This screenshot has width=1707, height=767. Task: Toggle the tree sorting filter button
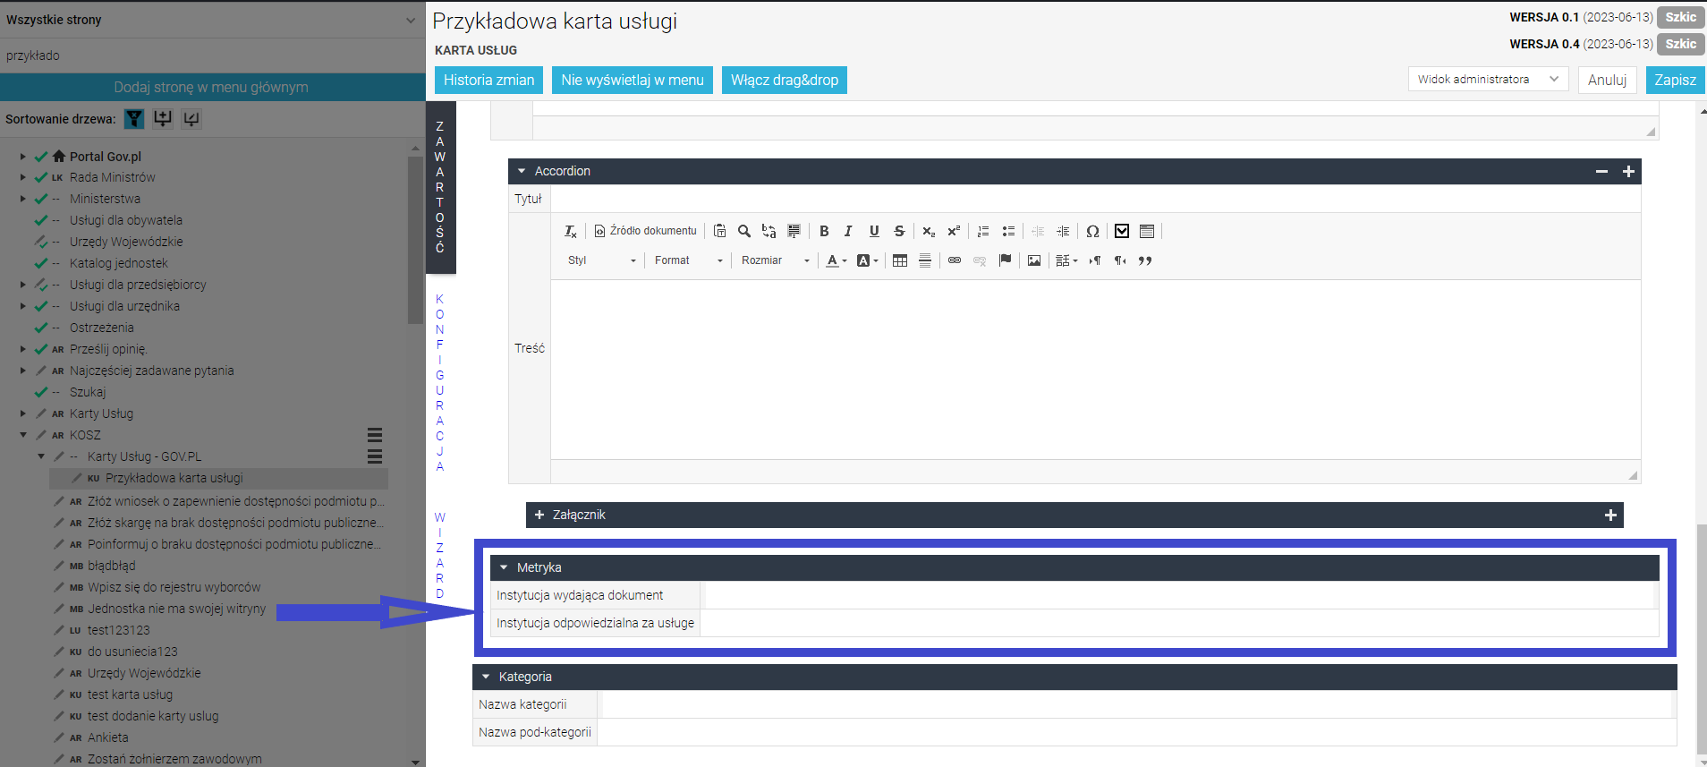coord(134,119)
